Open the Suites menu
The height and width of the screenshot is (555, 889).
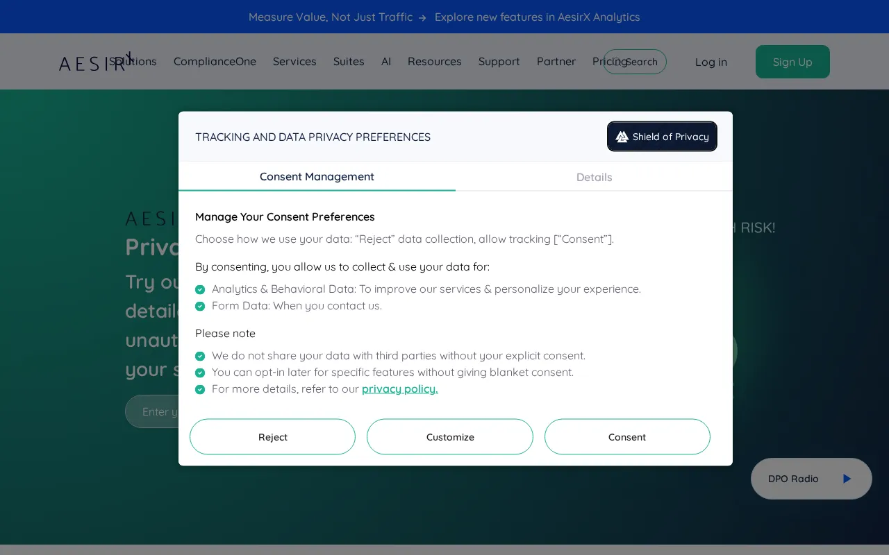click(349, 61)
